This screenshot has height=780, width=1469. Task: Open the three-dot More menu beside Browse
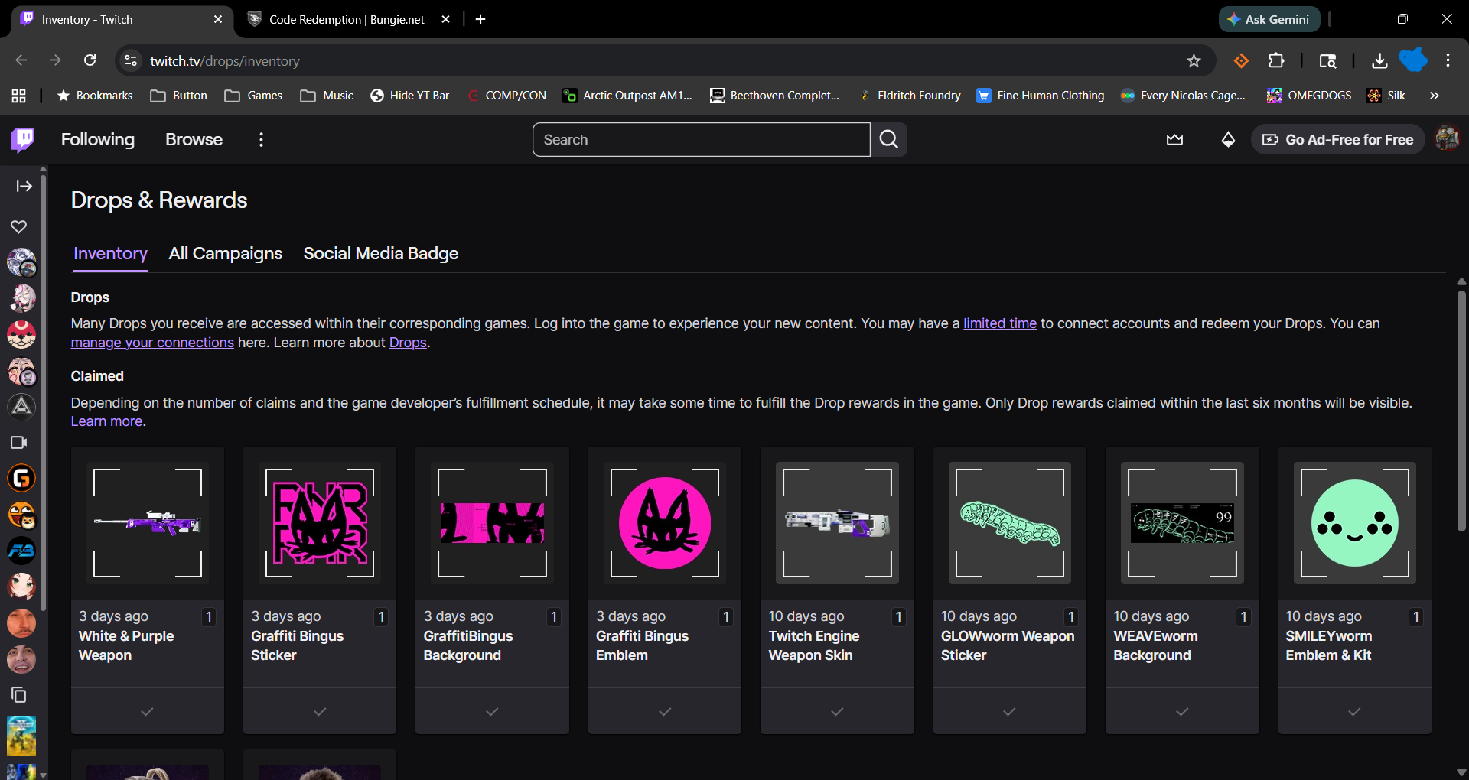point(261,140)
